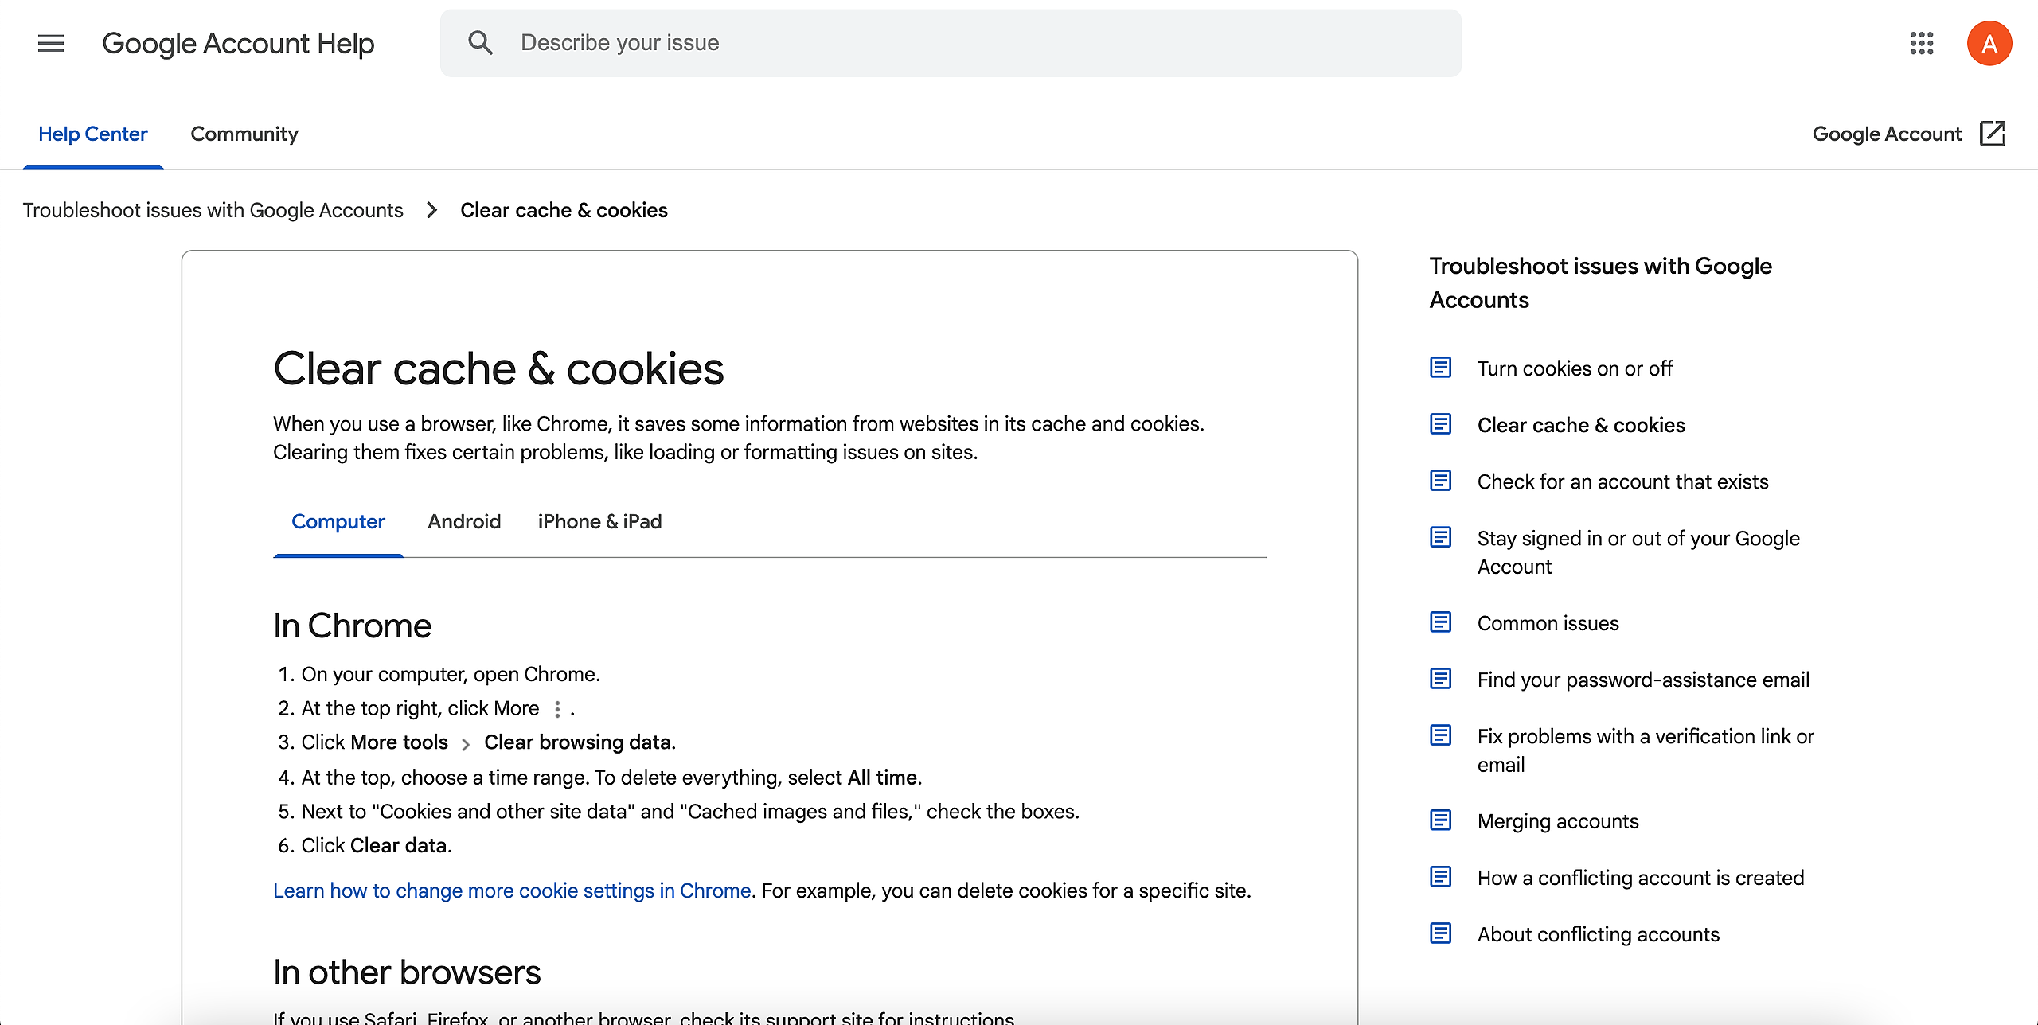
Task: Open the Community tab
Action: pos(244,134)
